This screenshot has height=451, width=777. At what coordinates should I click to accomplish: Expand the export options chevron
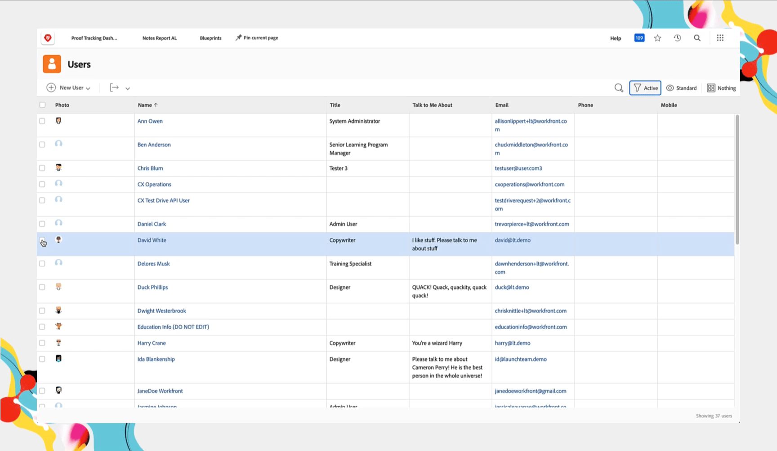(x=128, y=88)
